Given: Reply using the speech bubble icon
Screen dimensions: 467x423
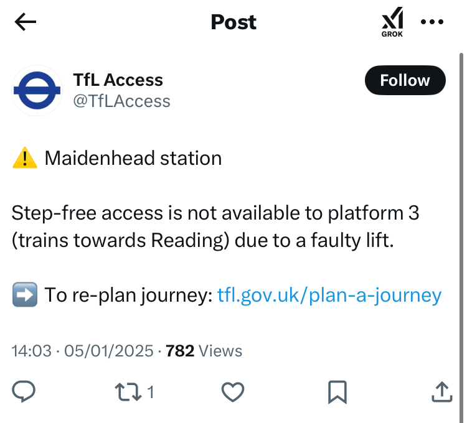Looking at the screenshot, I should click(x=24, y=391).
